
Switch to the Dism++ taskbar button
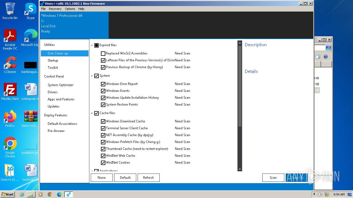(x=69, y=194)
